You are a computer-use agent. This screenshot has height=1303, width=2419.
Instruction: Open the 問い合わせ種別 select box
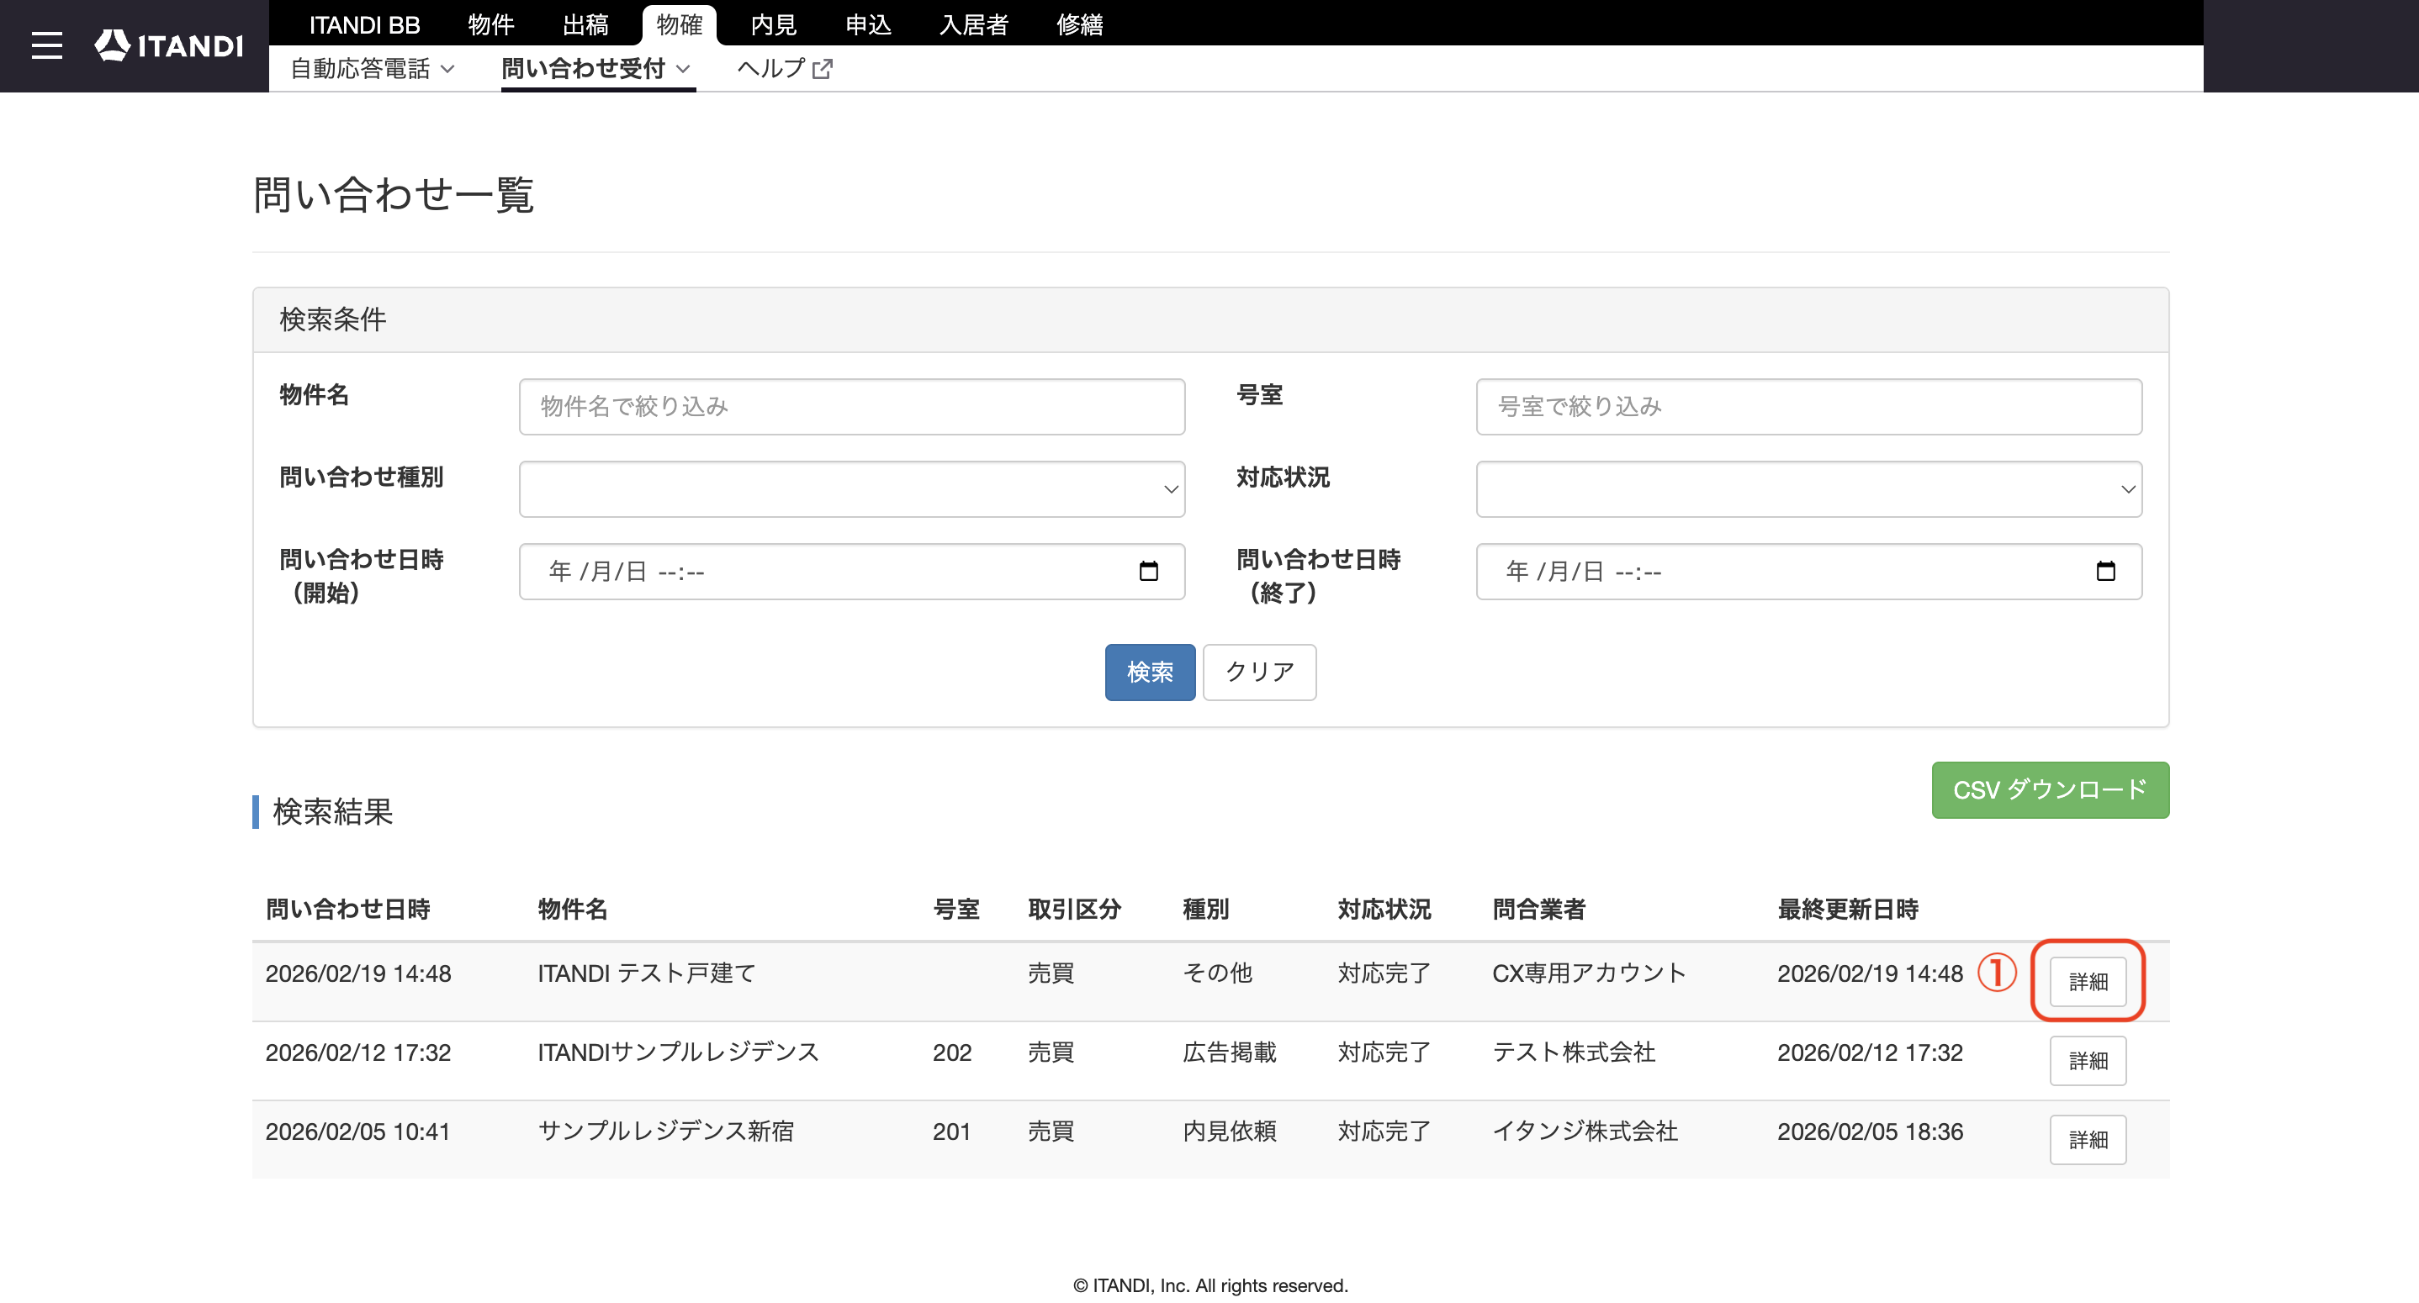pyautogui.click(x=852, y=489)
